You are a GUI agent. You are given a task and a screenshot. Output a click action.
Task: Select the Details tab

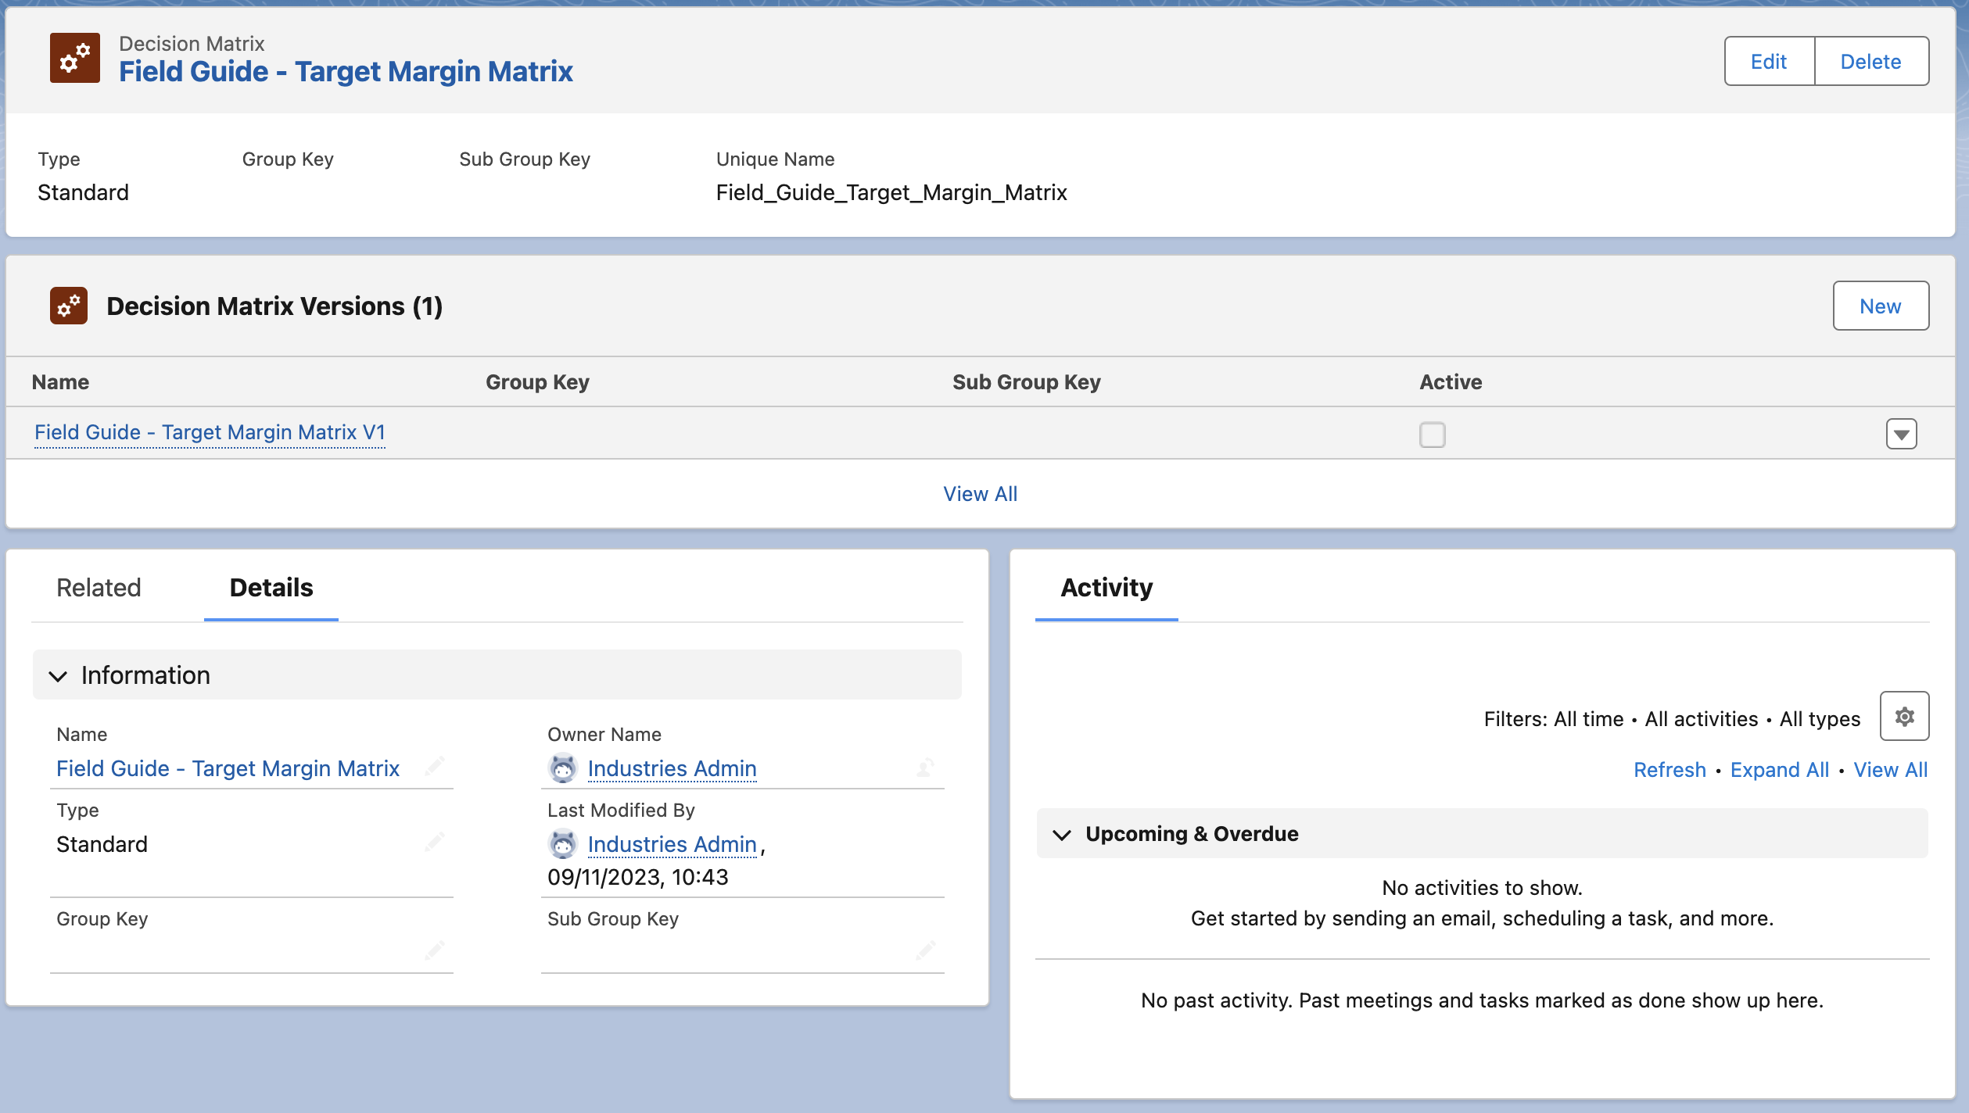click(x=271, y=588)
